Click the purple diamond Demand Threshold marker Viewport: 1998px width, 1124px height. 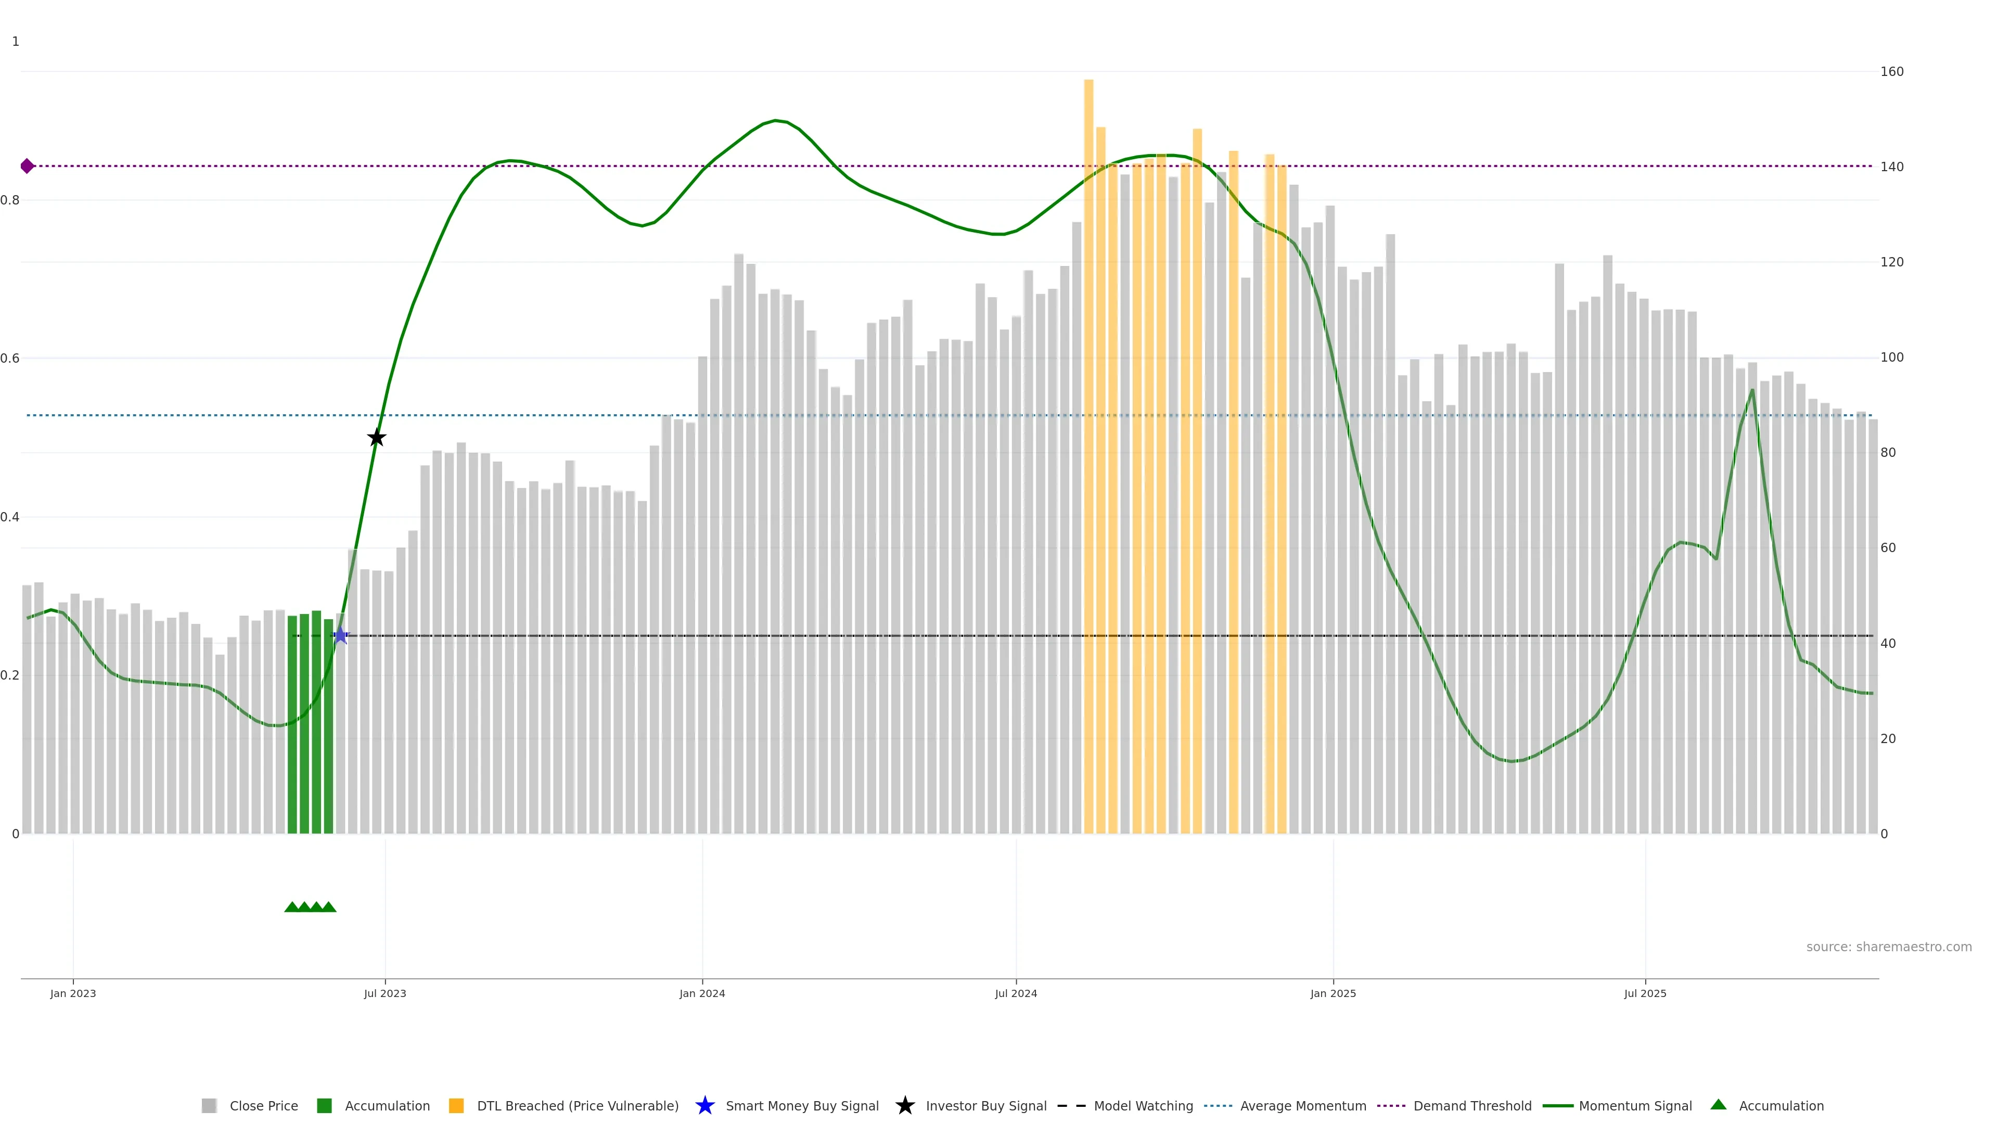pyautogui.click(x=27, y=166)
